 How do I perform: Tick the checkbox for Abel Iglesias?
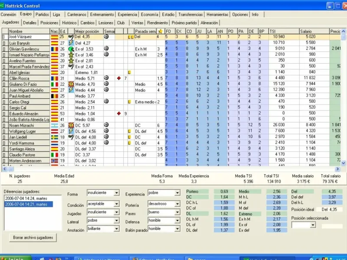coord(3,72)
